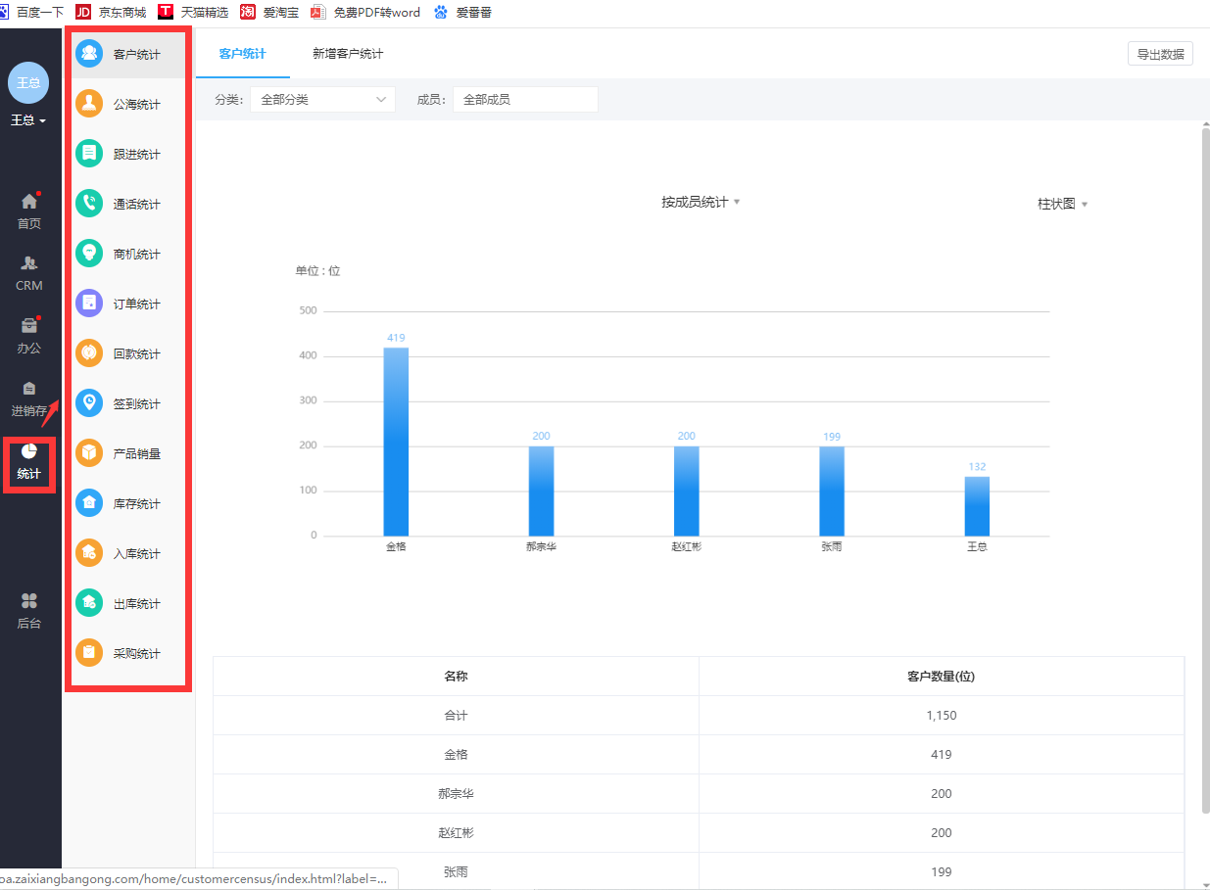The height and width of the screenshot is (890, 1210).
Task: Click the 签到统计 sidebar label
Action: point(137,404)
